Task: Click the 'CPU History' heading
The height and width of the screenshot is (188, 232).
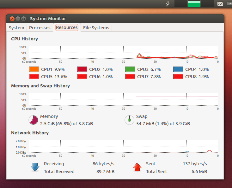Action: tap(25, 39)
